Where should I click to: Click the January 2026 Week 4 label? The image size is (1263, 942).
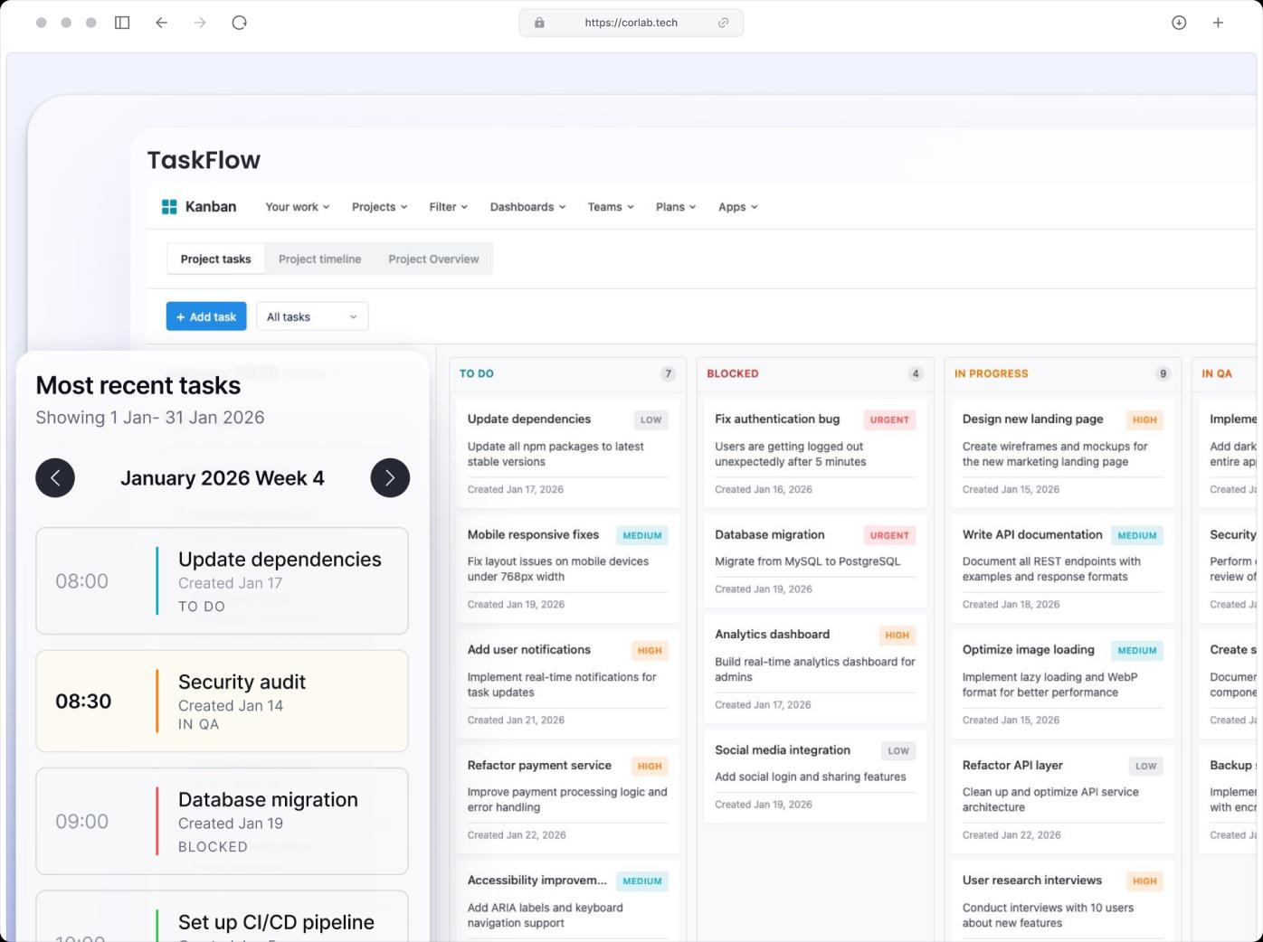223,478
